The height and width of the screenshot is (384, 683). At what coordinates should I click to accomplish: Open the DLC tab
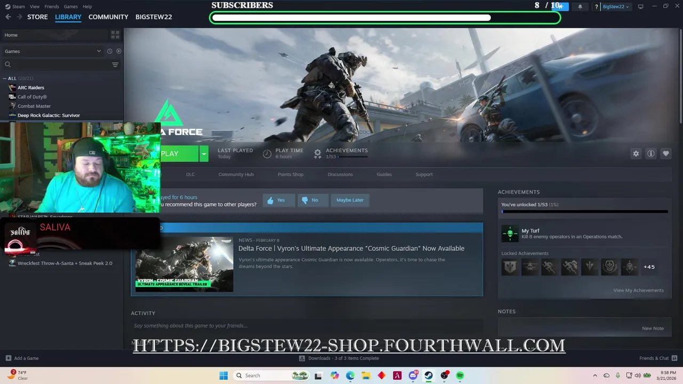pyautogui.click(x=190, y=174)
